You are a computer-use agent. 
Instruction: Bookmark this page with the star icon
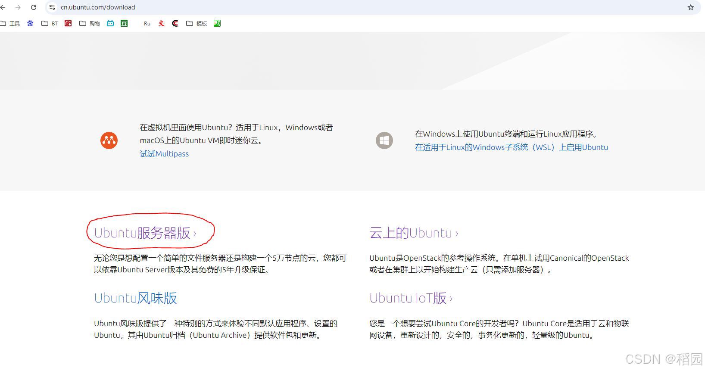pos(691,7)
